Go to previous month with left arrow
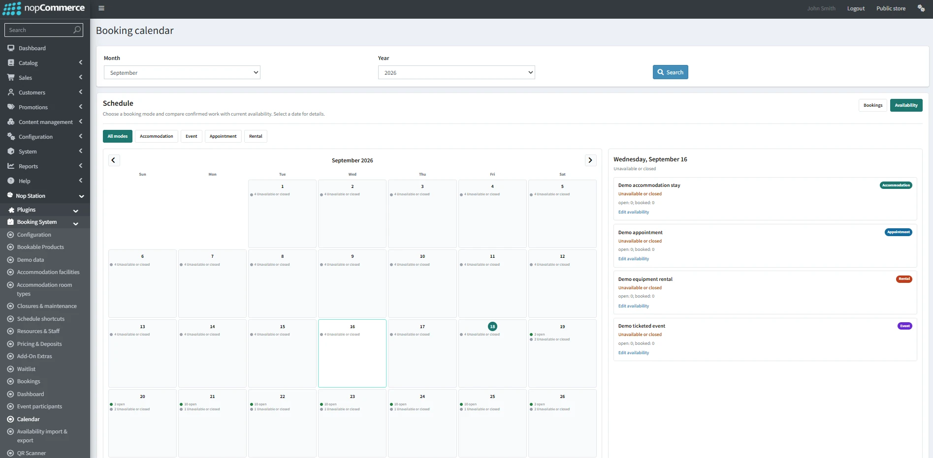 tap(114, 160)
